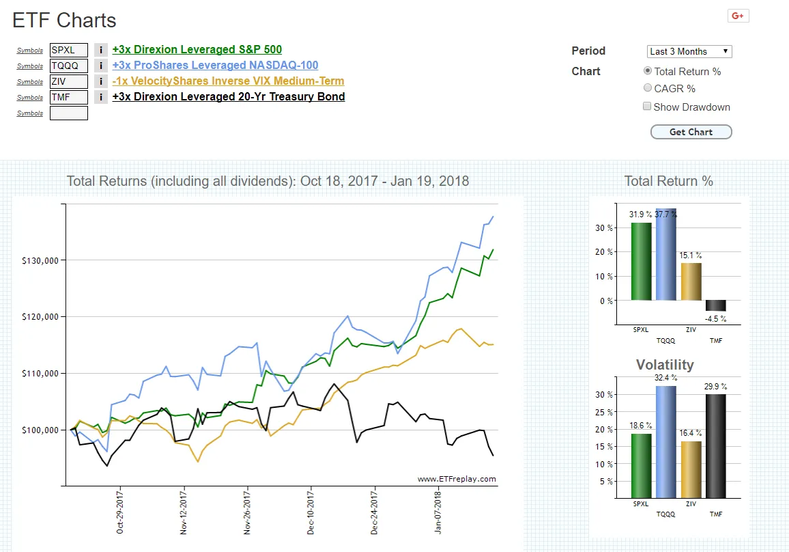This screenshot has height=552, width=789.
Task: Click the Symbols link next to TQQQ
Action: 29,66
